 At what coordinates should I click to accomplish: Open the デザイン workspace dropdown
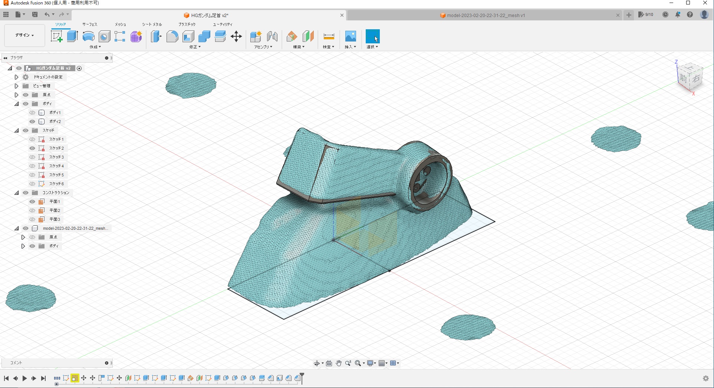24,35
